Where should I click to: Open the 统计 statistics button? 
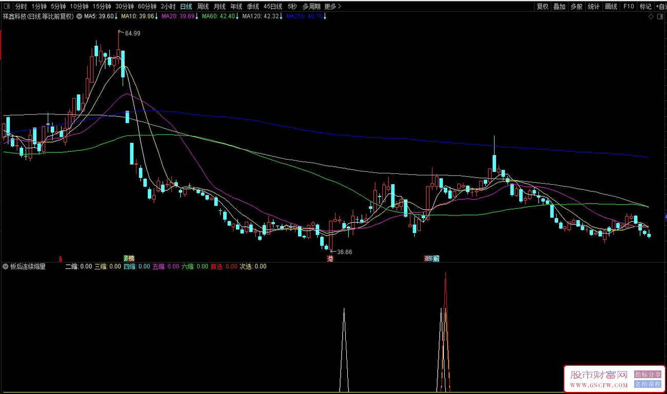pyautogui.click(x=594, y=7)
